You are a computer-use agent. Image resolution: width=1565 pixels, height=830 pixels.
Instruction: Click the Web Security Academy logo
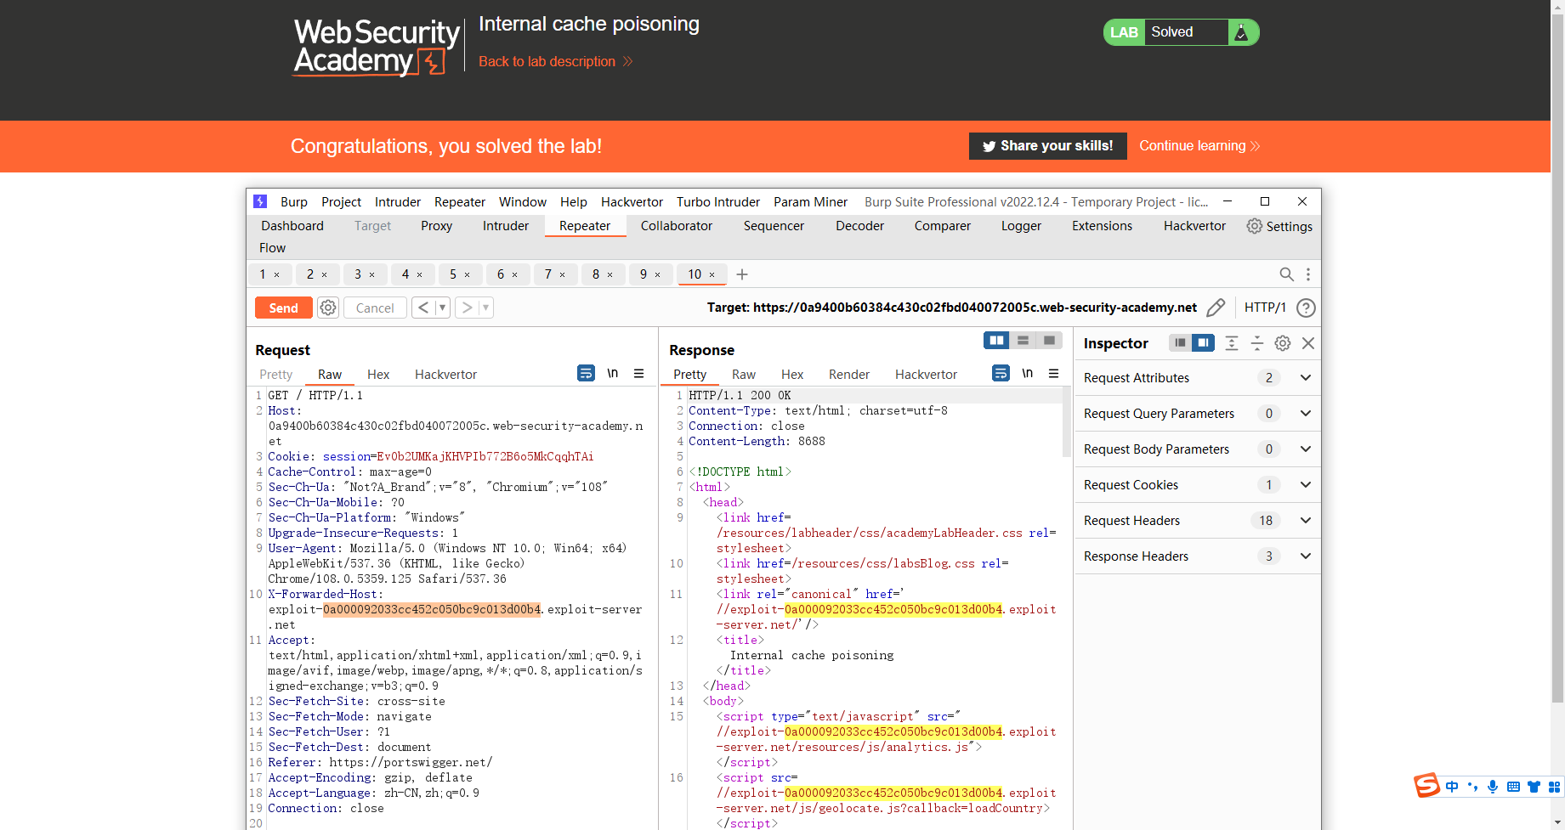377,48
